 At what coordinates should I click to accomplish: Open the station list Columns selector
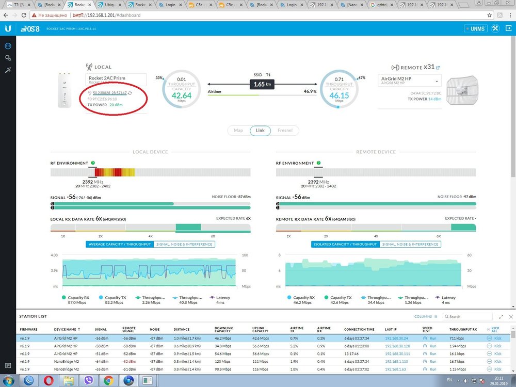426,316
